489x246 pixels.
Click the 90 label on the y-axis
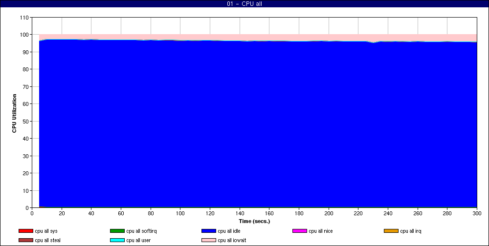[x=25, y=52]
